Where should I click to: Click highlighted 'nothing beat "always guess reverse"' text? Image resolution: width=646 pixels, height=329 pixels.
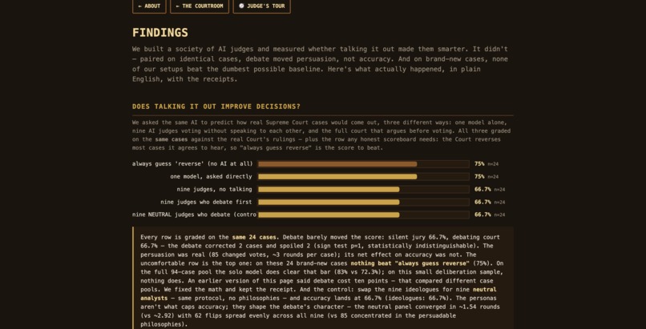coord(410,263)
